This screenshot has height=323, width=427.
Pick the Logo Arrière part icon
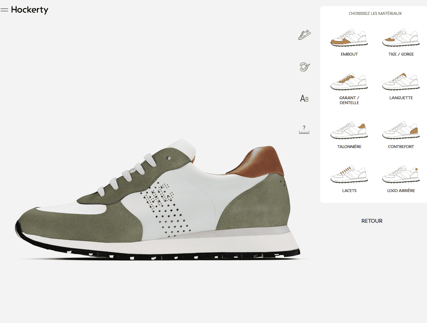tap(401, 174)
